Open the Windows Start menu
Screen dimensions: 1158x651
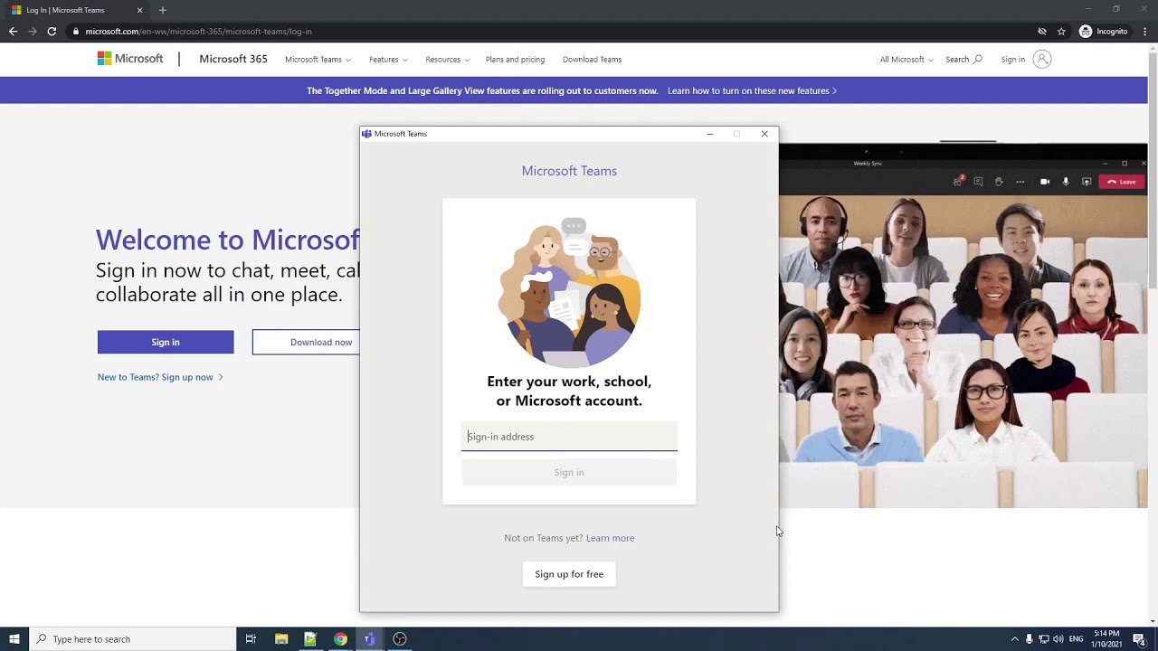coord(14,639)
